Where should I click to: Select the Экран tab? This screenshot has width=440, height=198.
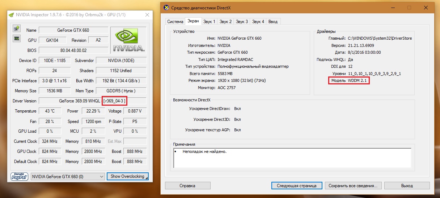pyautogui.click(x=192, y=21)
